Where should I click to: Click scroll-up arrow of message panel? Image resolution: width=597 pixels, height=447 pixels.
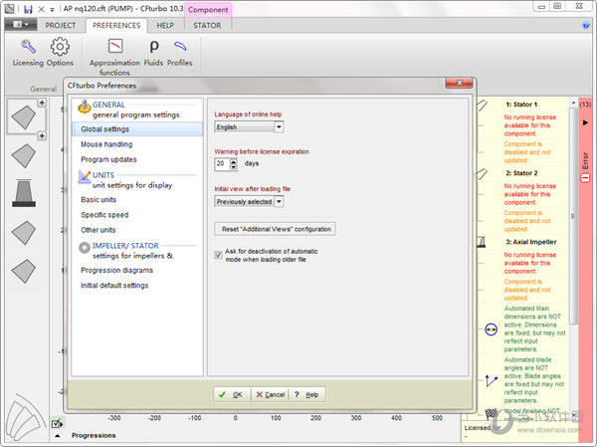pyautogui.click(x=573, y=104)
